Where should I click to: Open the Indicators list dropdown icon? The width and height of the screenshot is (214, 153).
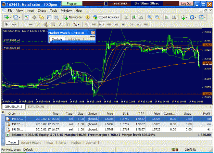(183, 17)
